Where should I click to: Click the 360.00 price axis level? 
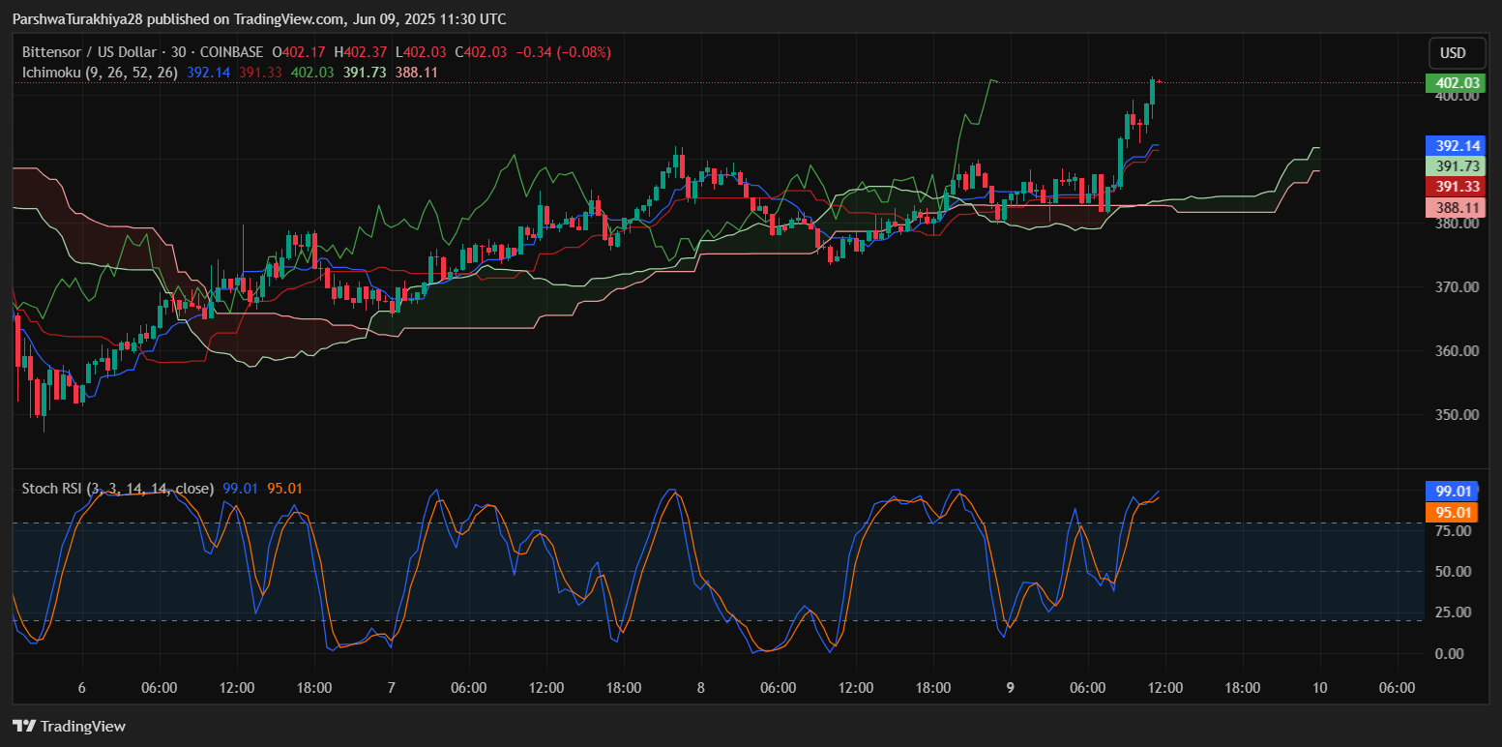coord(1457,351)
